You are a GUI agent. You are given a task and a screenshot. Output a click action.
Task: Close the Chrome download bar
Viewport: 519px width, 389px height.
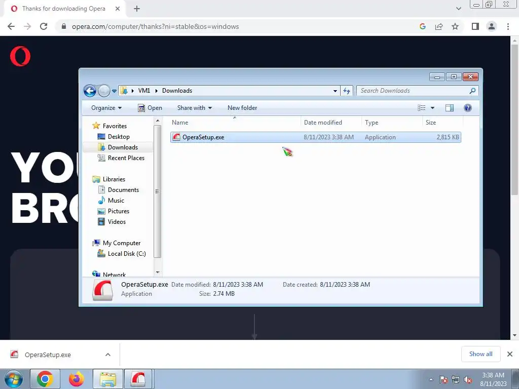coord(510,354)
